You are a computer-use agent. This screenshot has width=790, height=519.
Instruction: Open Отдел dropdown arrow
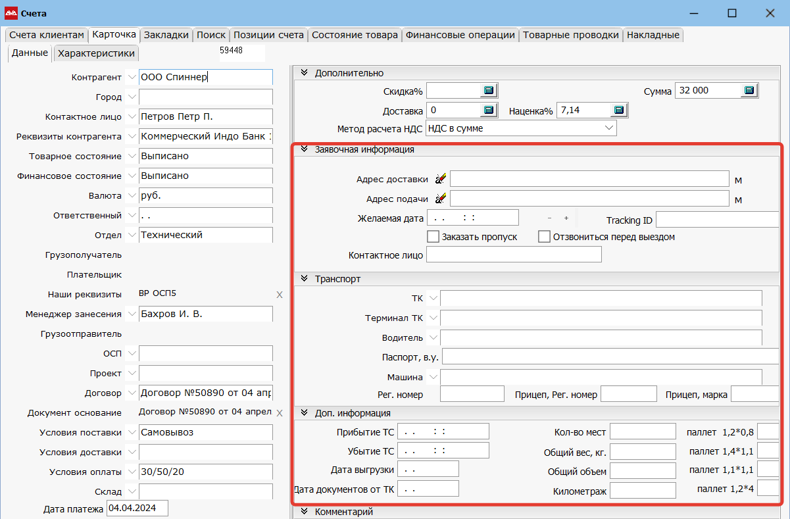(132, 235)
